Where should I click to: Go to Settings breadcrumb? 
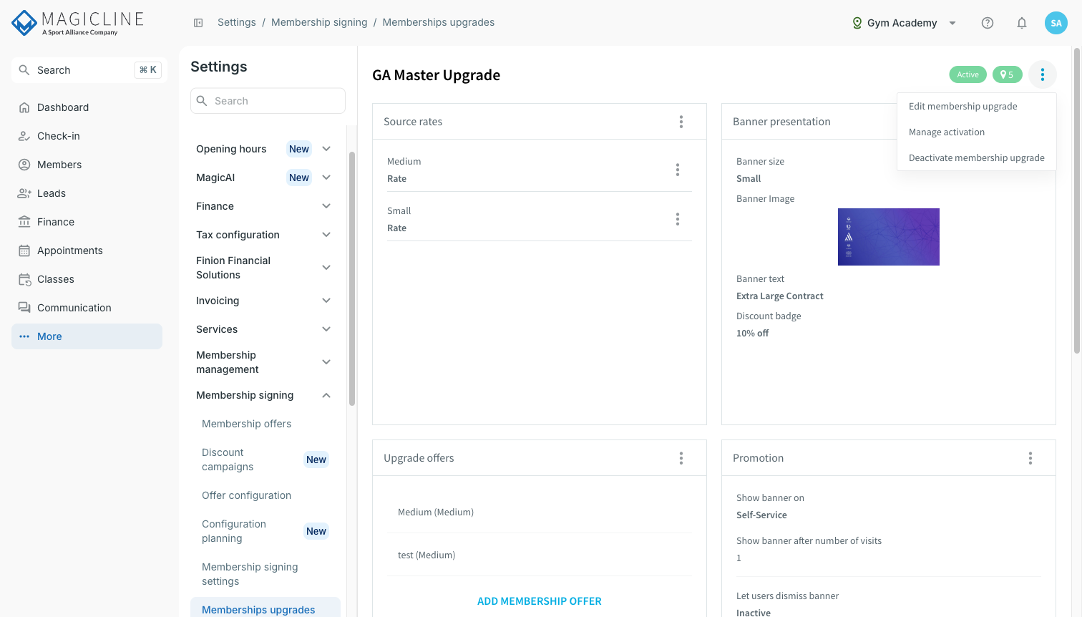[237, 22]
